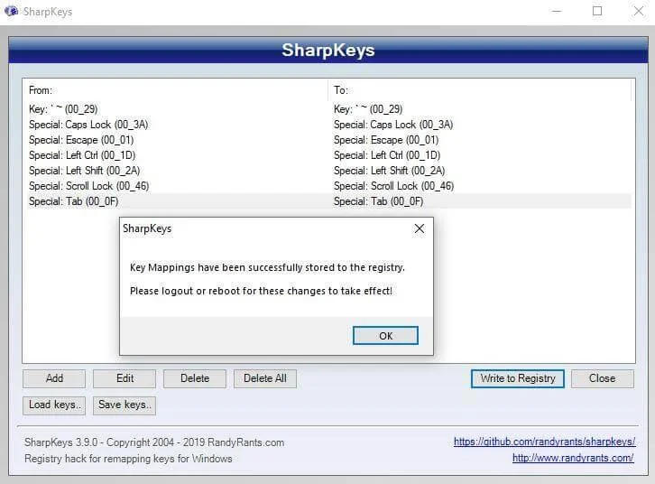This screenshot has height=484, width=655.
Task: Click the Save keys.. button
Action: pos(125,405)
